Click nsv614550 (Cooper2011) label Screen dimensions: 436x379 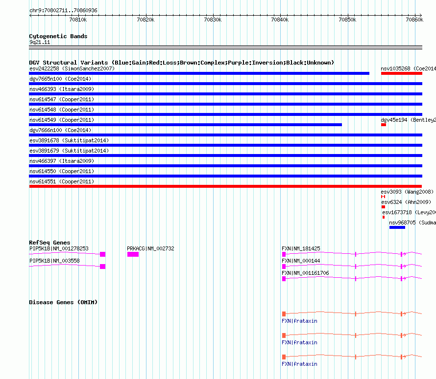pyautogui.click(x=62, y=171)
